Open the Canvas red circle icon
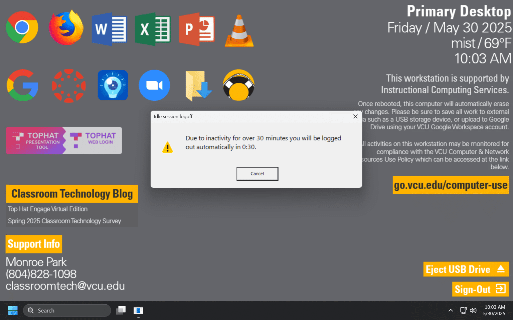The image size is (513, 320). [x=69, y=85]
